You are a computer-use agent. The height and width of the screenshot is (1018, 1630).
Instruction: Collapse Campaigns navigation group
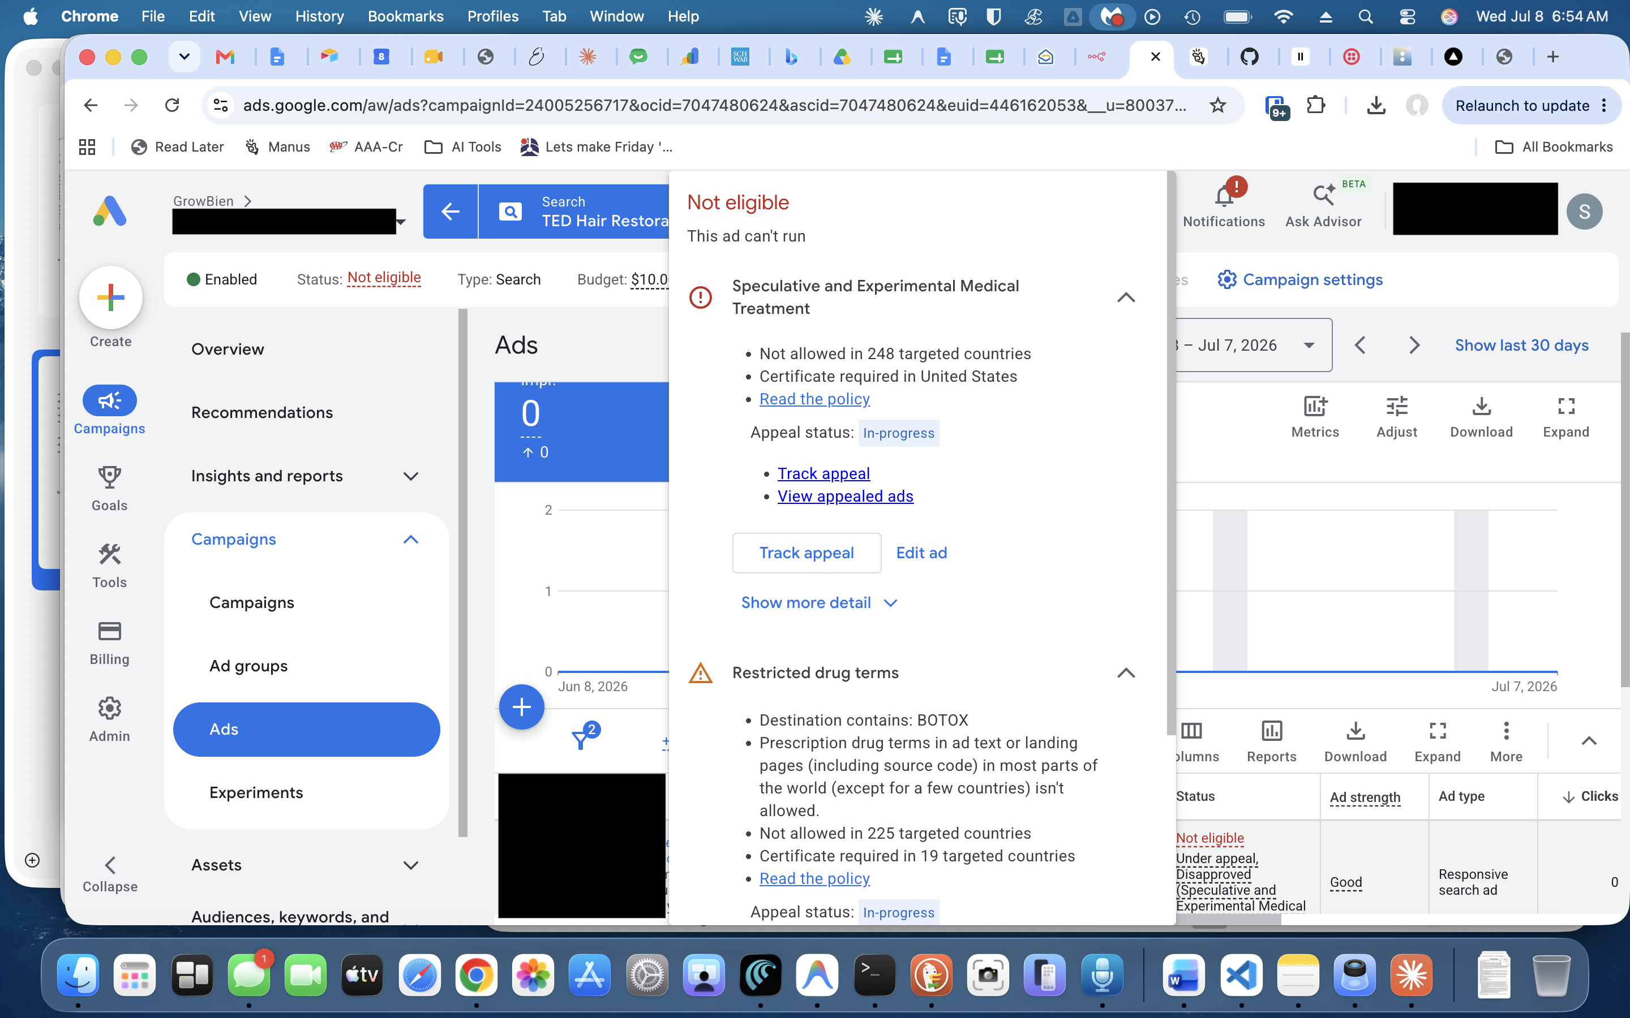point(411,540)
